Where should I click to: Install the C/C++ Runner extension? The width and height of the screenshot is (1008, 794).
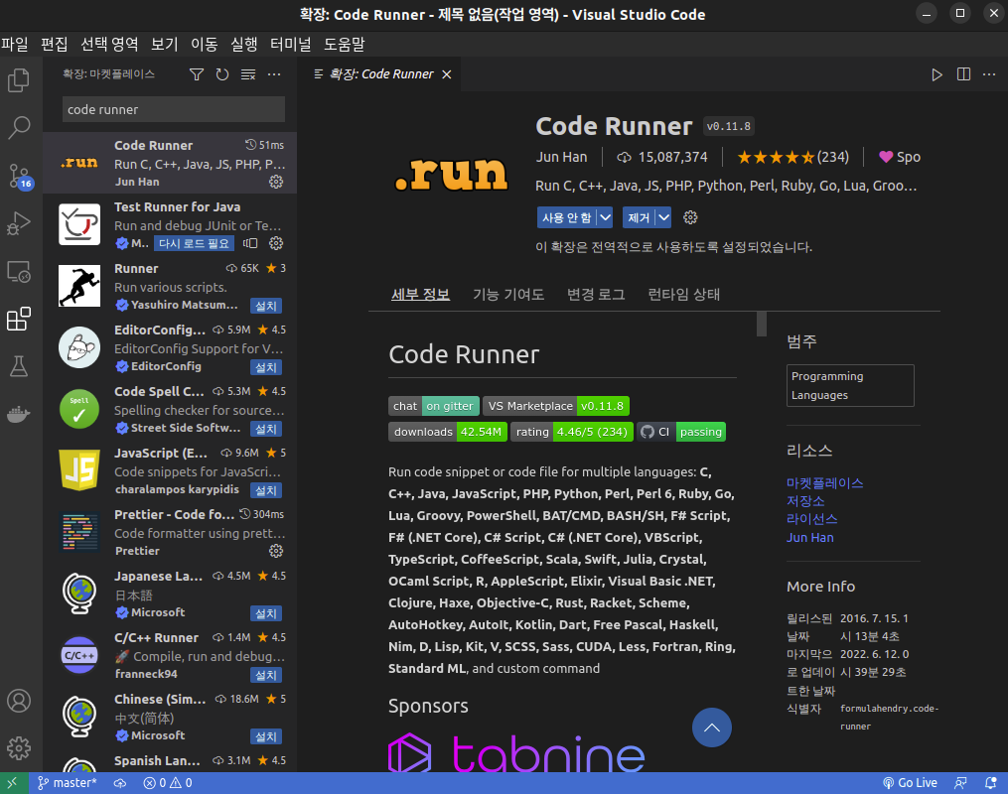pos(266,675)
